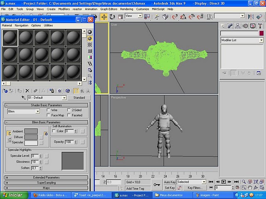Click the Snaps Toggle magnet icon

point(175,17)
